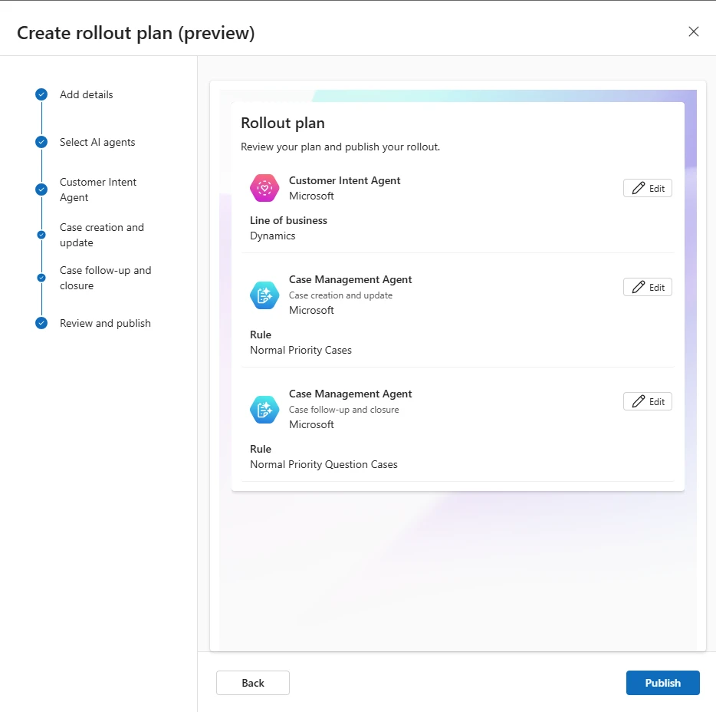This screenshot has width=716, height=712.
Task: Select the Add details step
Action: coord(86,94)
